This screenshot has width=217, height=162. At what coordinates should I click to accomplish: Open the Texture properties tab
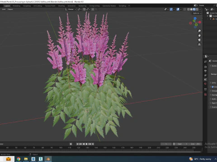click(205, 94)
